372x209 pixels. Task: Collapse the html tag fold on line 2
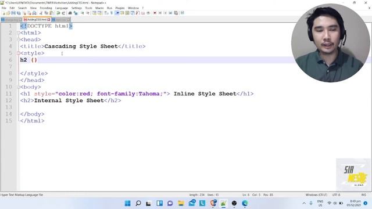click(18, 33)
